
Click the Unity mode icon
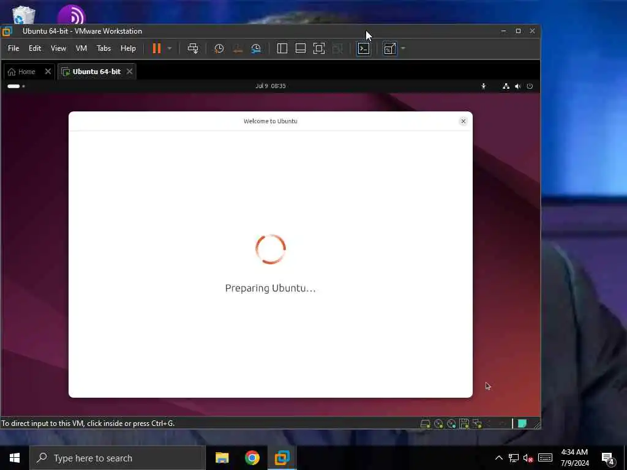pos(337,48)
